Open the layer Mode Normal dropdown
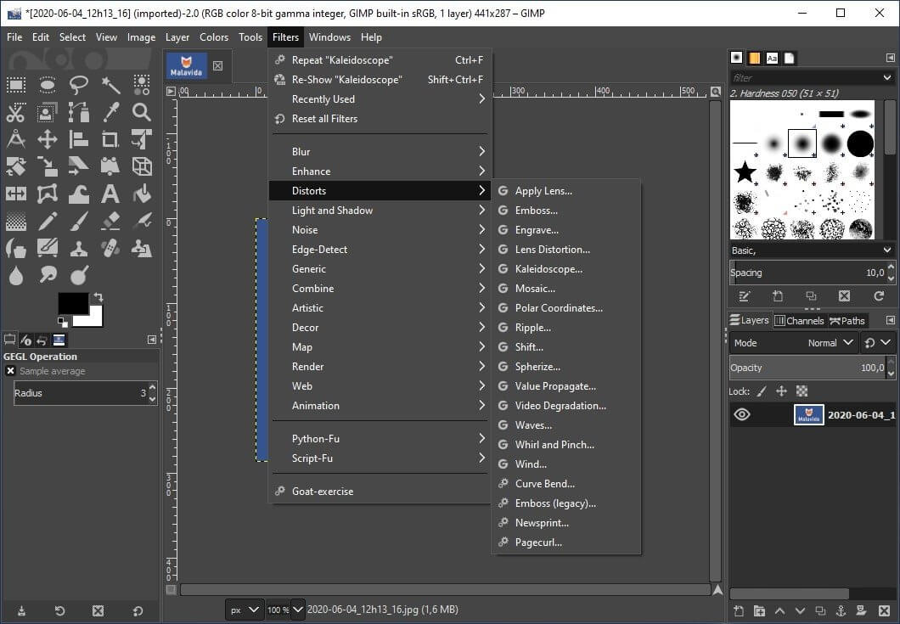This screenshot has height=624, width=900. click(830, 343)
